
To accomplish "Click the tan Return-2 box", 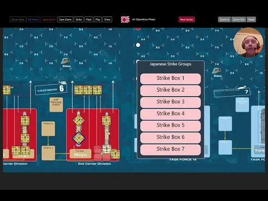I will tap(48, 128).
